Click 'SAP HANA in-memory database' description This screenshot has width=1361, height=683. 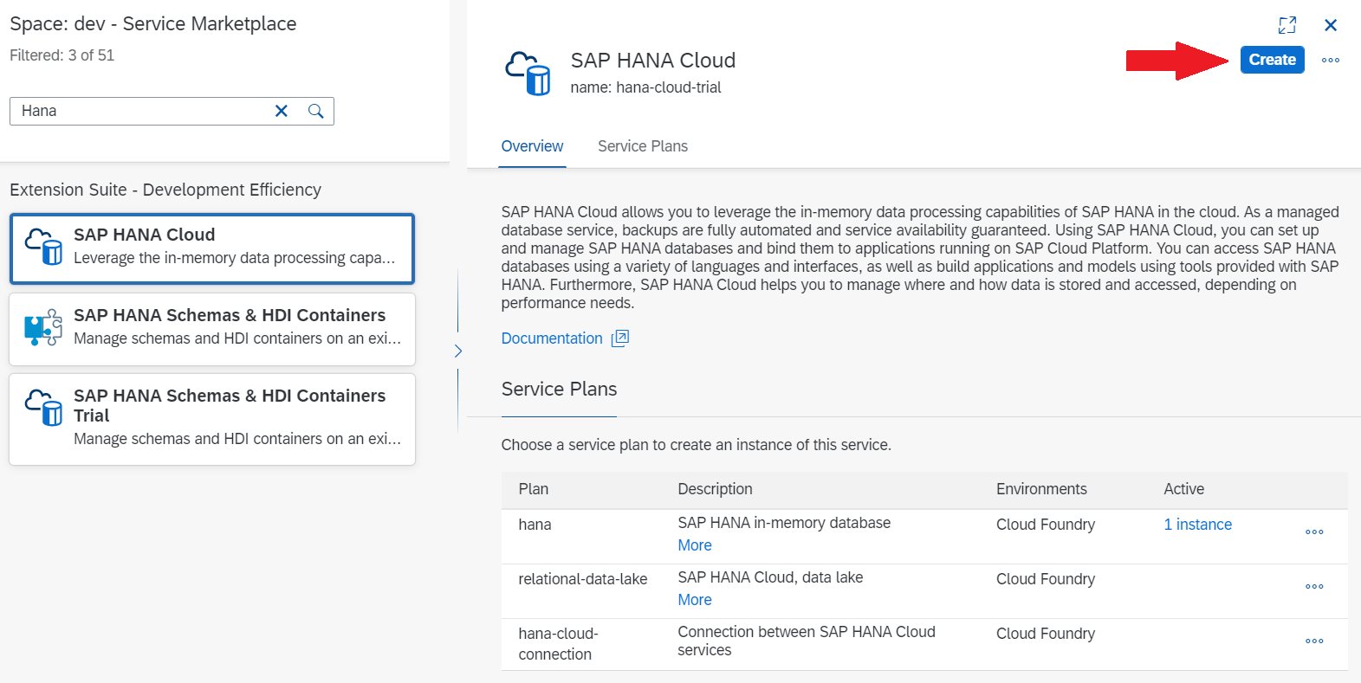click(x=784, y=523)
